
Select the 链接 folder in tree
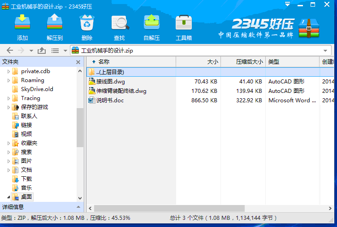click(26, 125)
